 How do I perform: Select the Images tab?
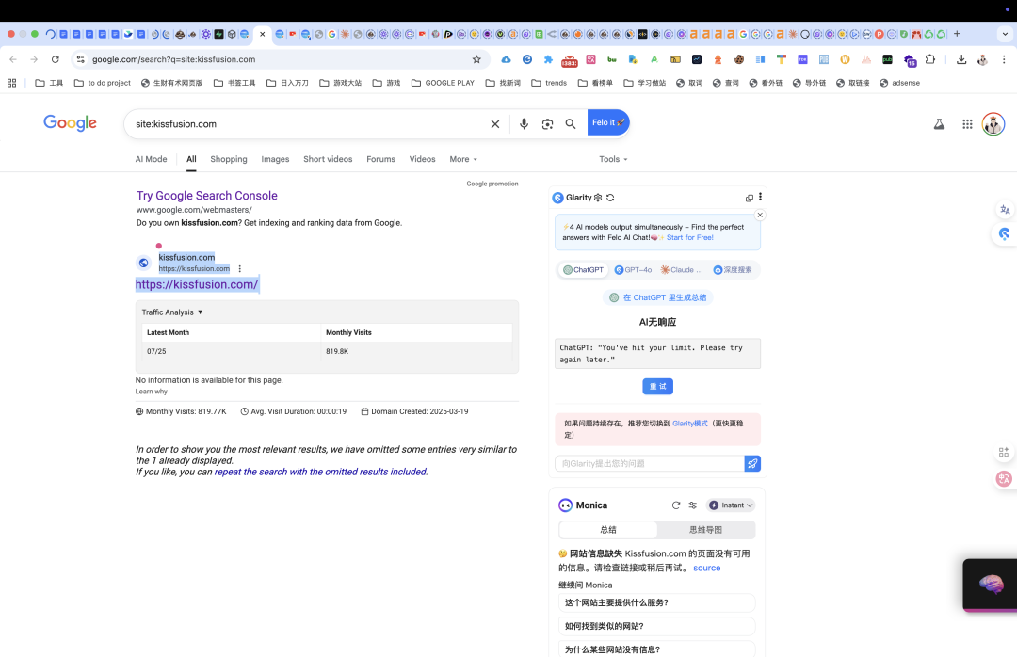[x=275, y=159]
